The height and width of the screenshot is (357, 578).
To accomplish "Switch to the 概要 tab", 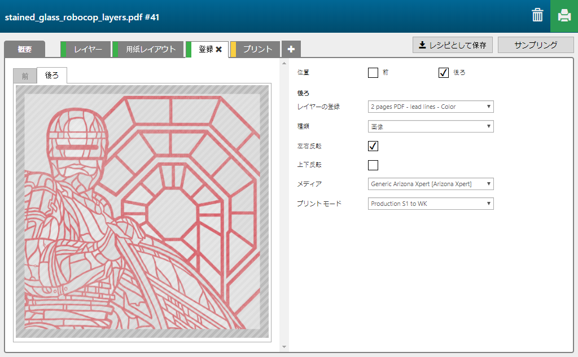I will tap(25, 49).
